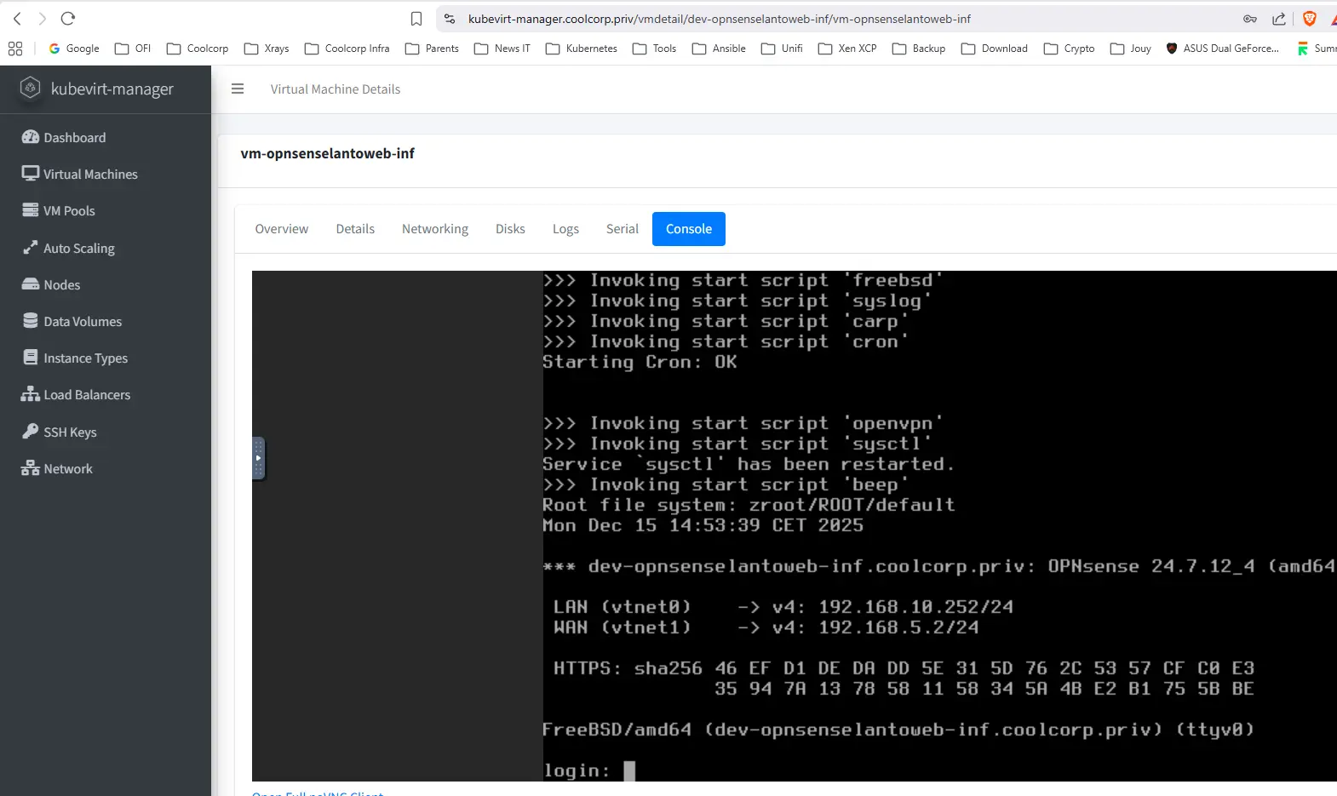Open the OFI bookmarks folder
Image resolution: width=1337 pixels, height=796 pixels.
133,49
